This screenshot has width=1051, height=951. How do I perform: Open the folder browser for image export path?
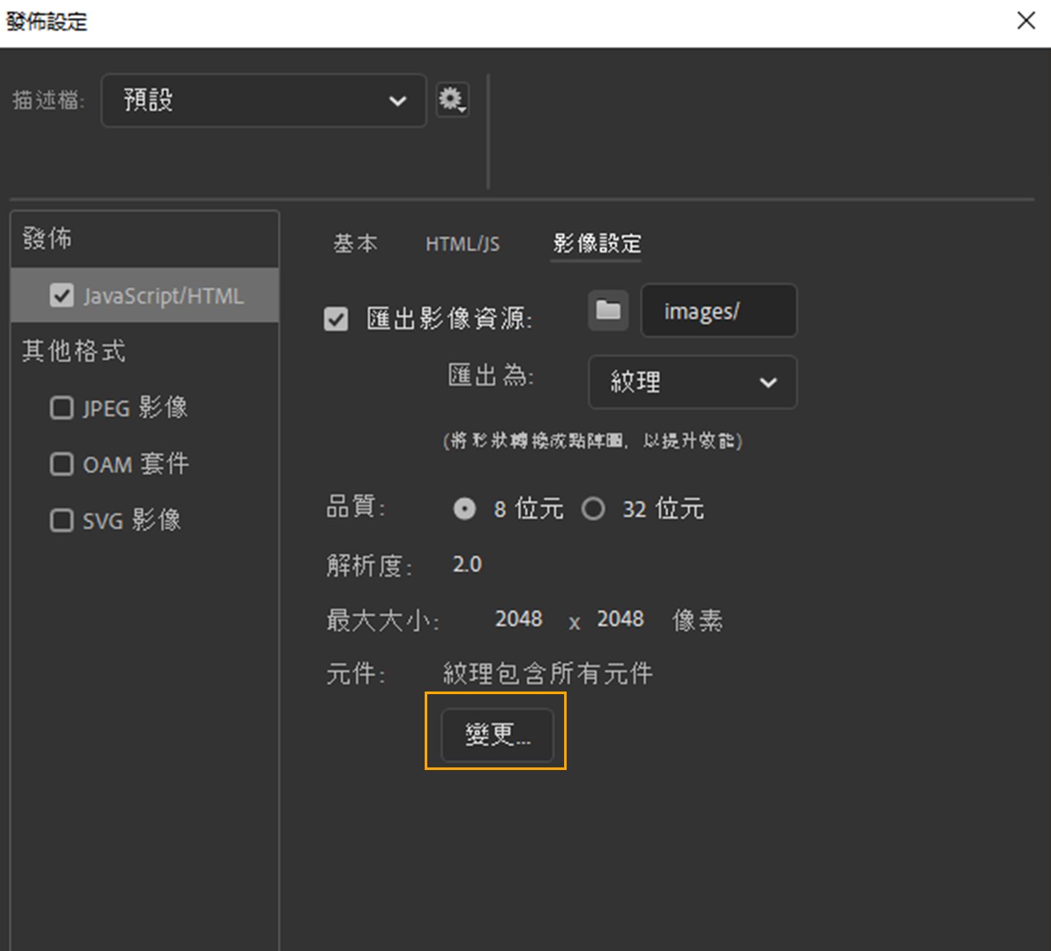[608, 311]
